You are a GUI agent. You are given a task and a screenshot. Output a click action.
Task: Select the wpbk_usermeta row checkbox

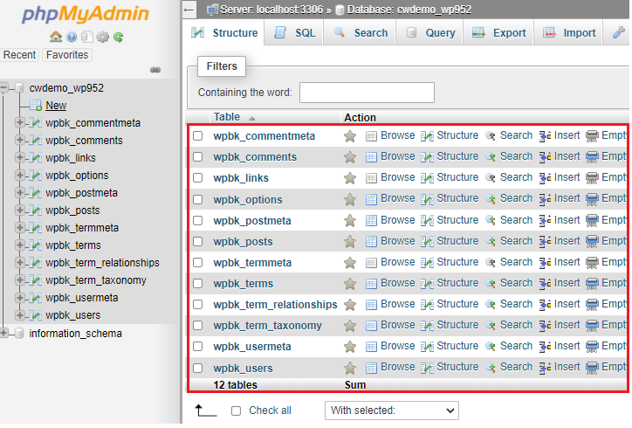click(x=197, y=347)
